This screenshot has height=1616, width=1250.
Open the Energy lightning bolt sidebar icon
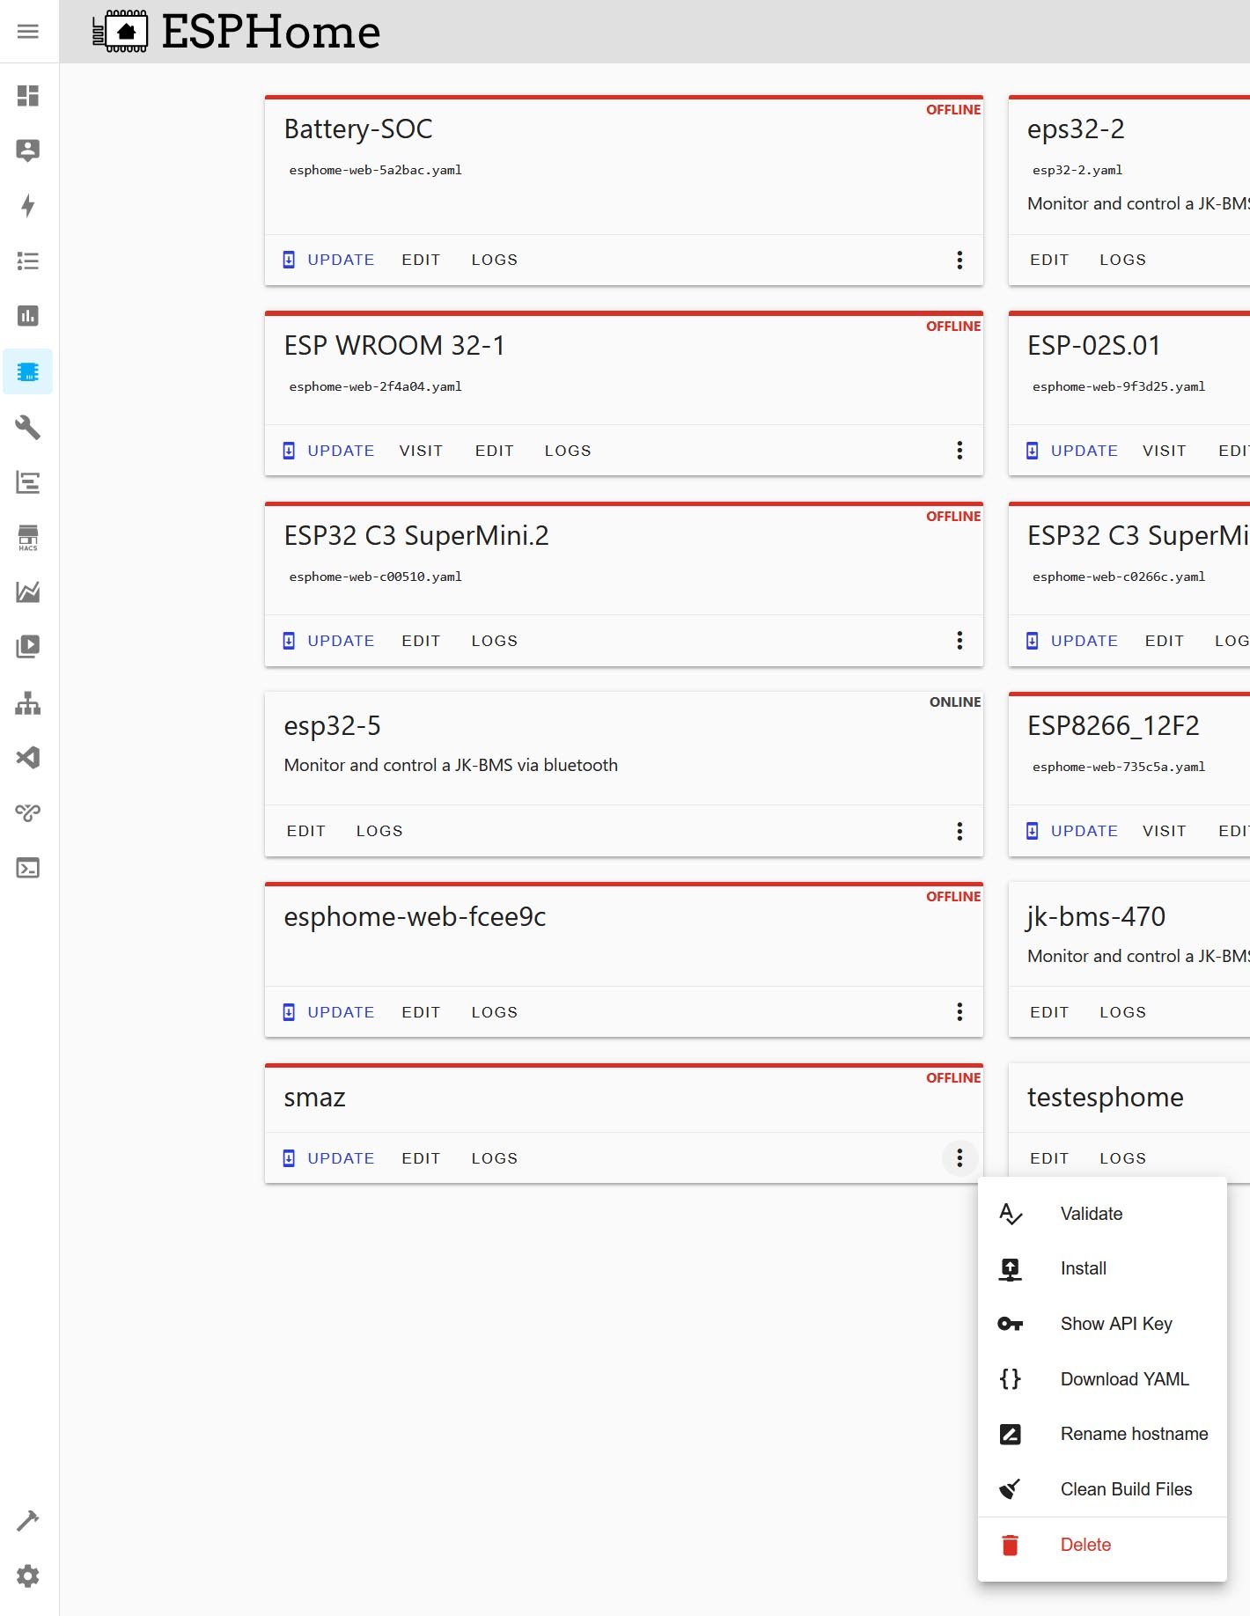click(28, 206)
